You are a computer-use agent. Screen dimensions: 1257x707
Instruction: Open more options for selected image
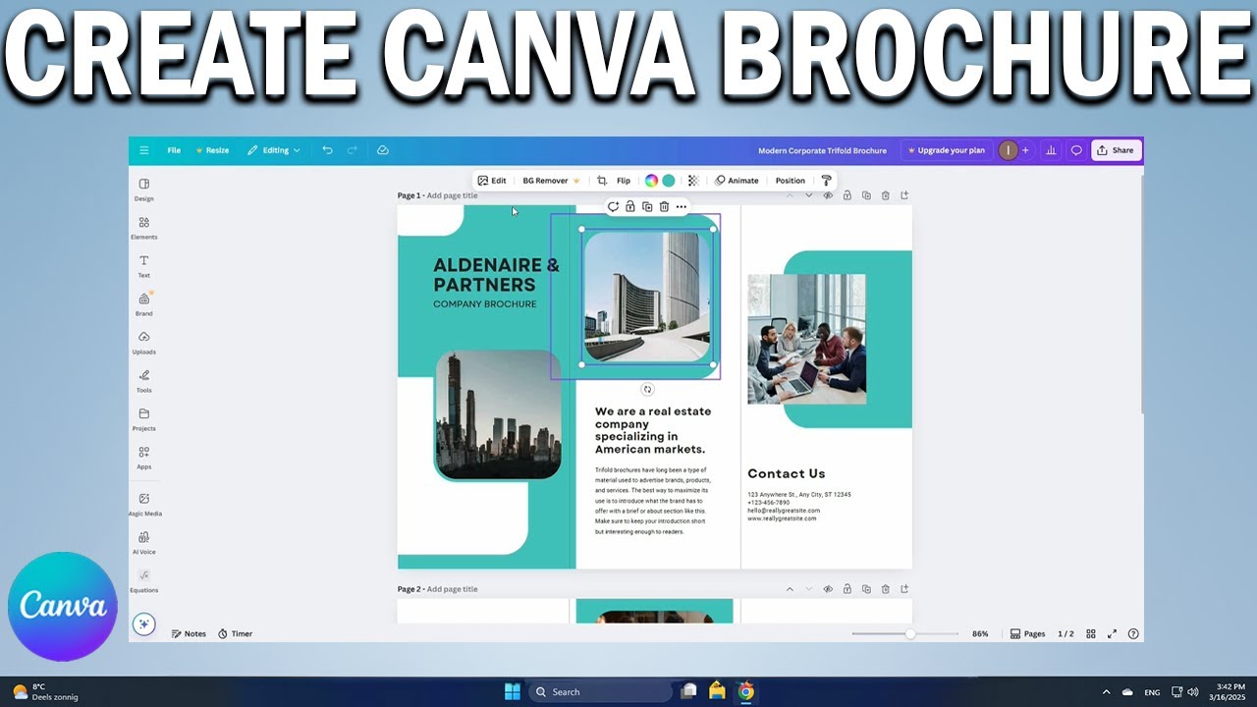[682, 206]
